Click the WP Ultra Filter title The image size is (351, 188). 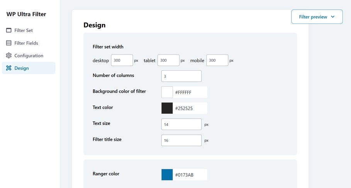(26, 14)
